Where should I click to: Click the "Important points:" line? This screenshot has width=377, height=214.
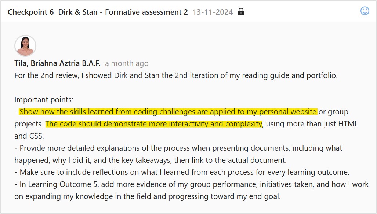44,100
